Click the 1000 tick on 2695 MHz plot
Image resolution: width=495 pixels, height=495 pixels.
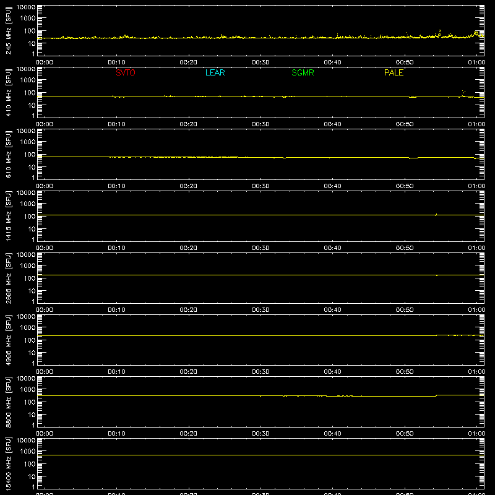[28, 265]
